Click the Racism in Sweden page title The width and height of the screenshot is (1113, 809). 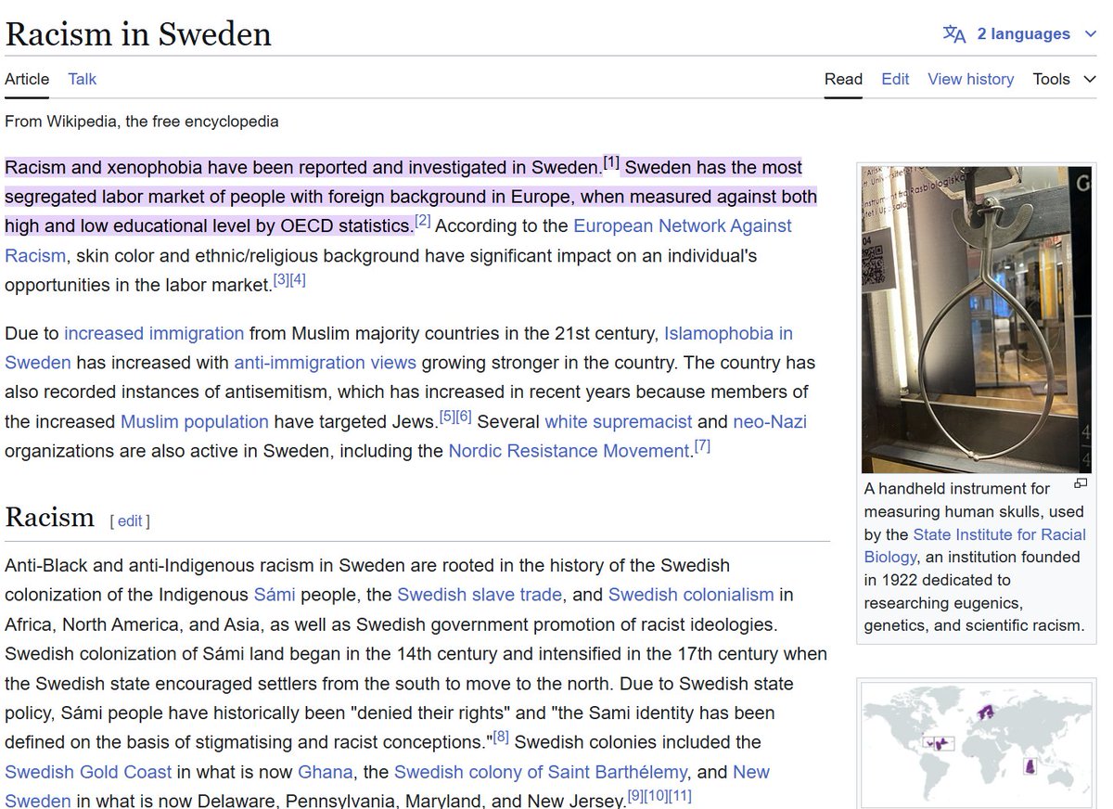pyautogui.click(x=138, y=34)
